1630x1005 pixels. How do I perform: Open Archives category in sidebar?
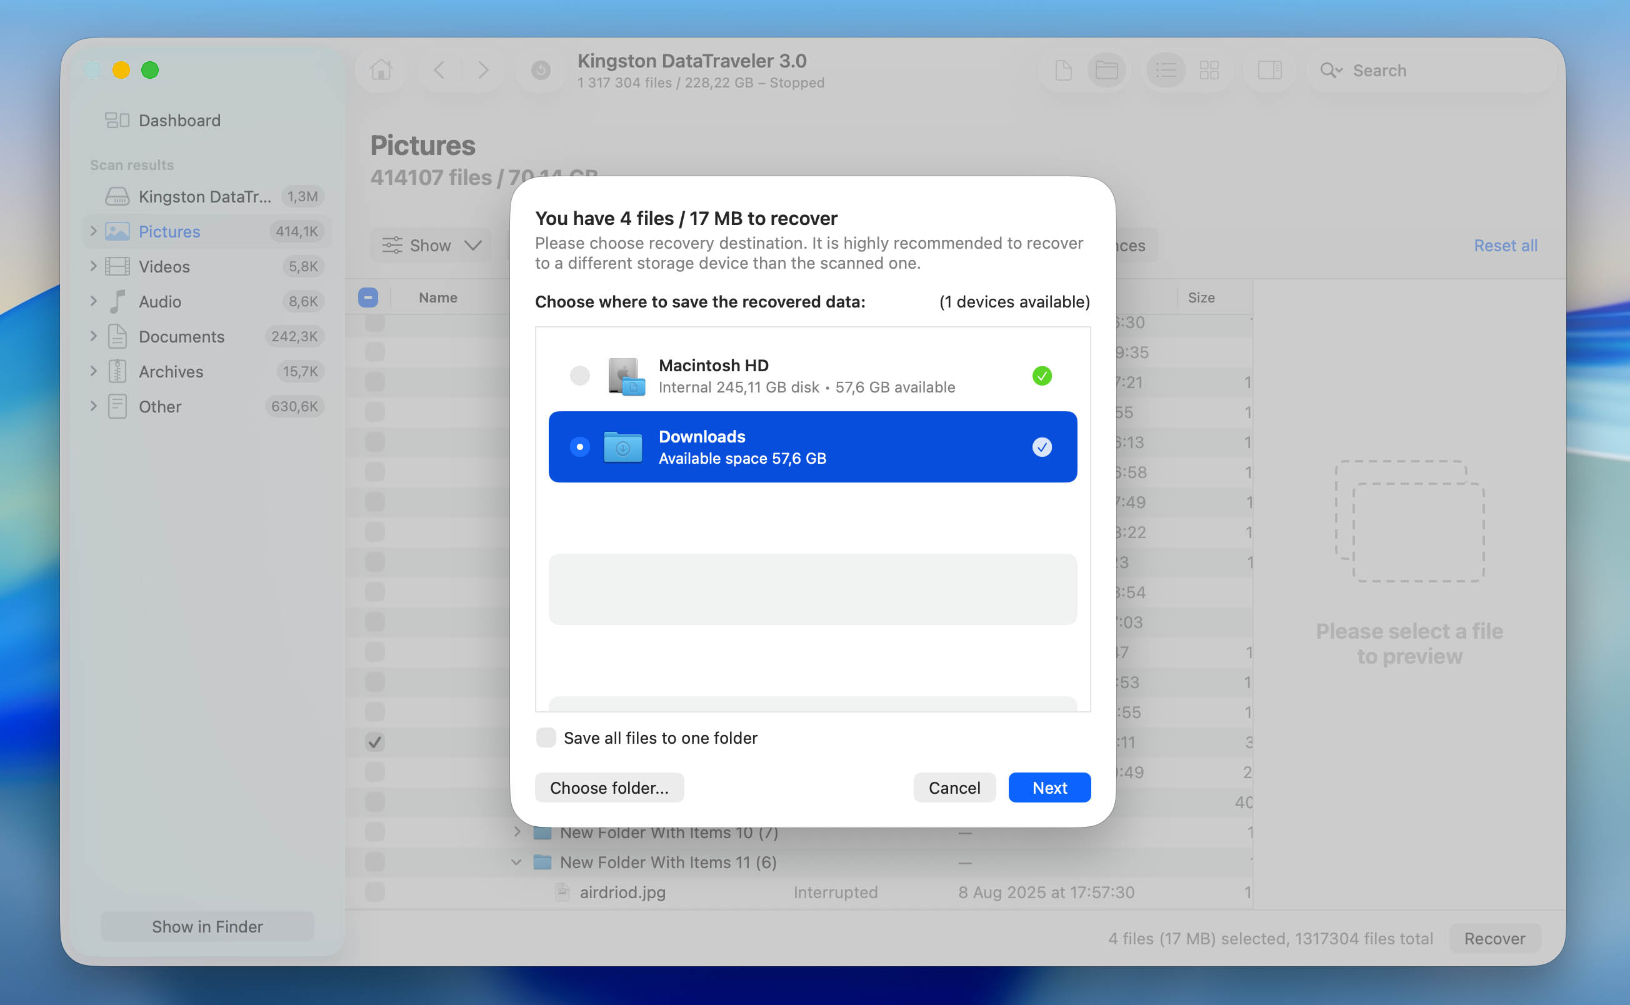pyautogui.click(x=207, y=371)
